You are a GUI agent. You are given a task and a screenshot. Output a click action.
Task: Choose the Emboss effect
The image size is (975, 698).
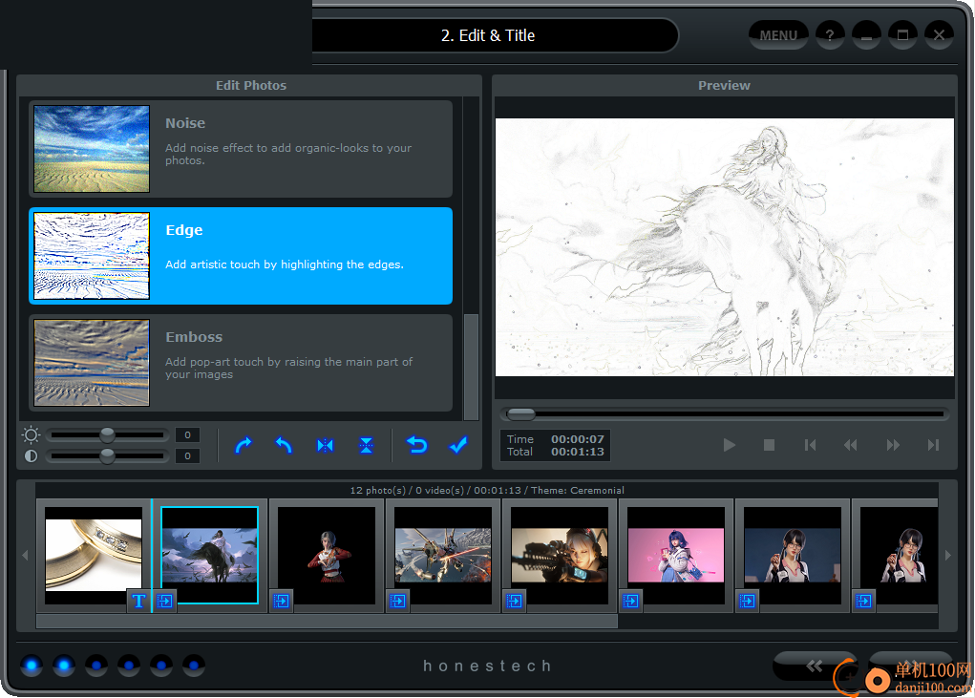[241, 362]
